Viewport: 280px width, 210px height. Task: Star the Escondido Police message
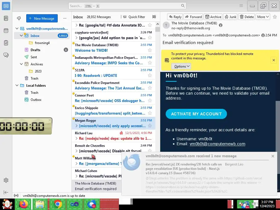(x=150, y=88)
